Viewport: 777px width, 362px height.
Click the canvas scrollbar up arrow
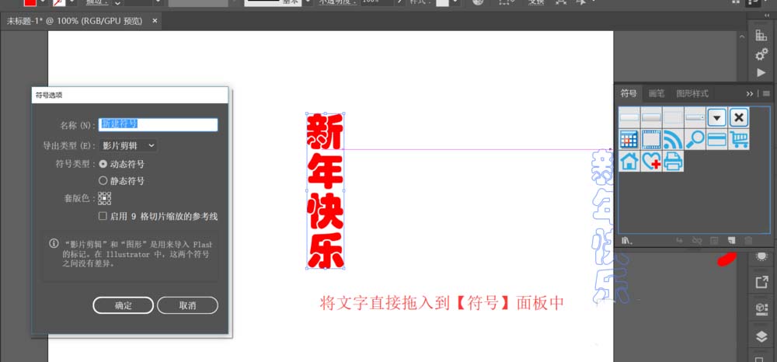(742, 37)
